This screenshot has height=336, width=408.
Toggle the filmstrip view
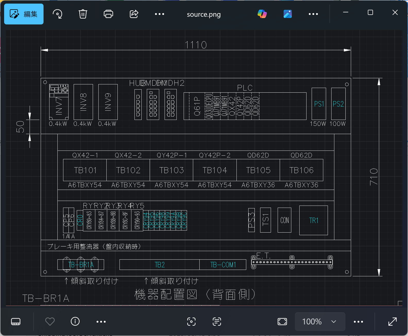point(16,322)
